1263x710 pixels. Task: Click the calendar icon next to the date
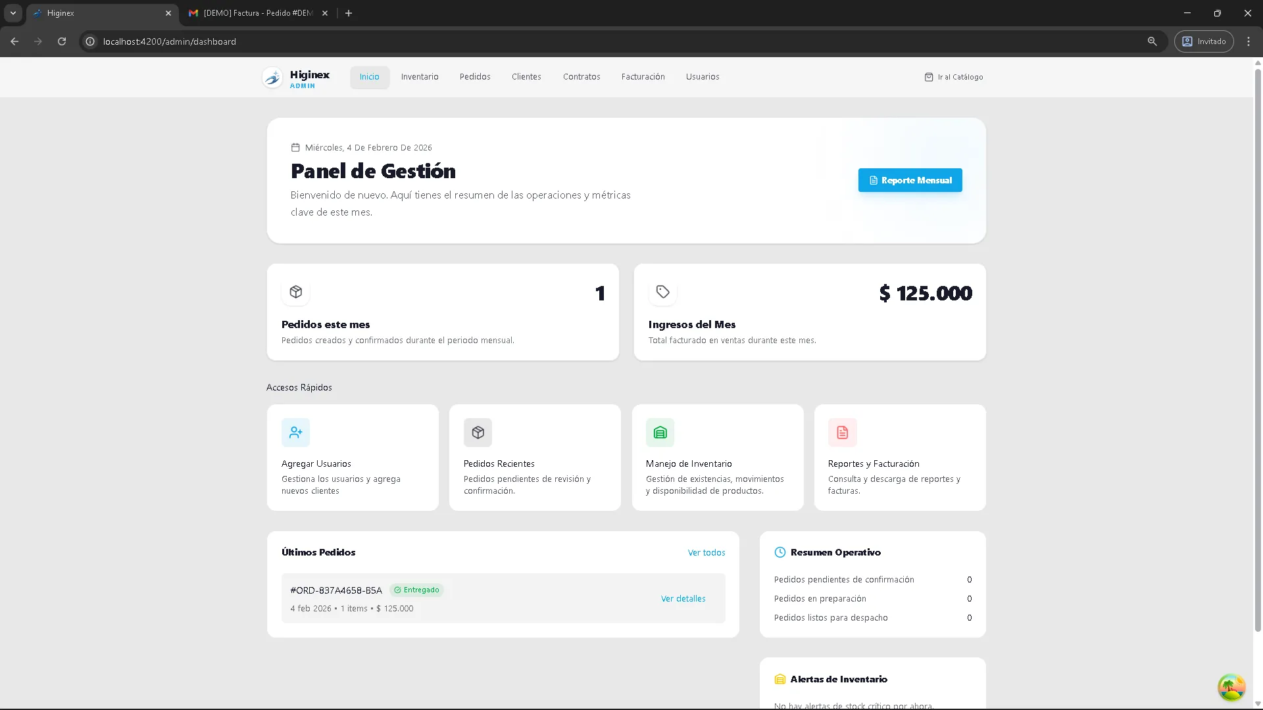tap(294, 147)
